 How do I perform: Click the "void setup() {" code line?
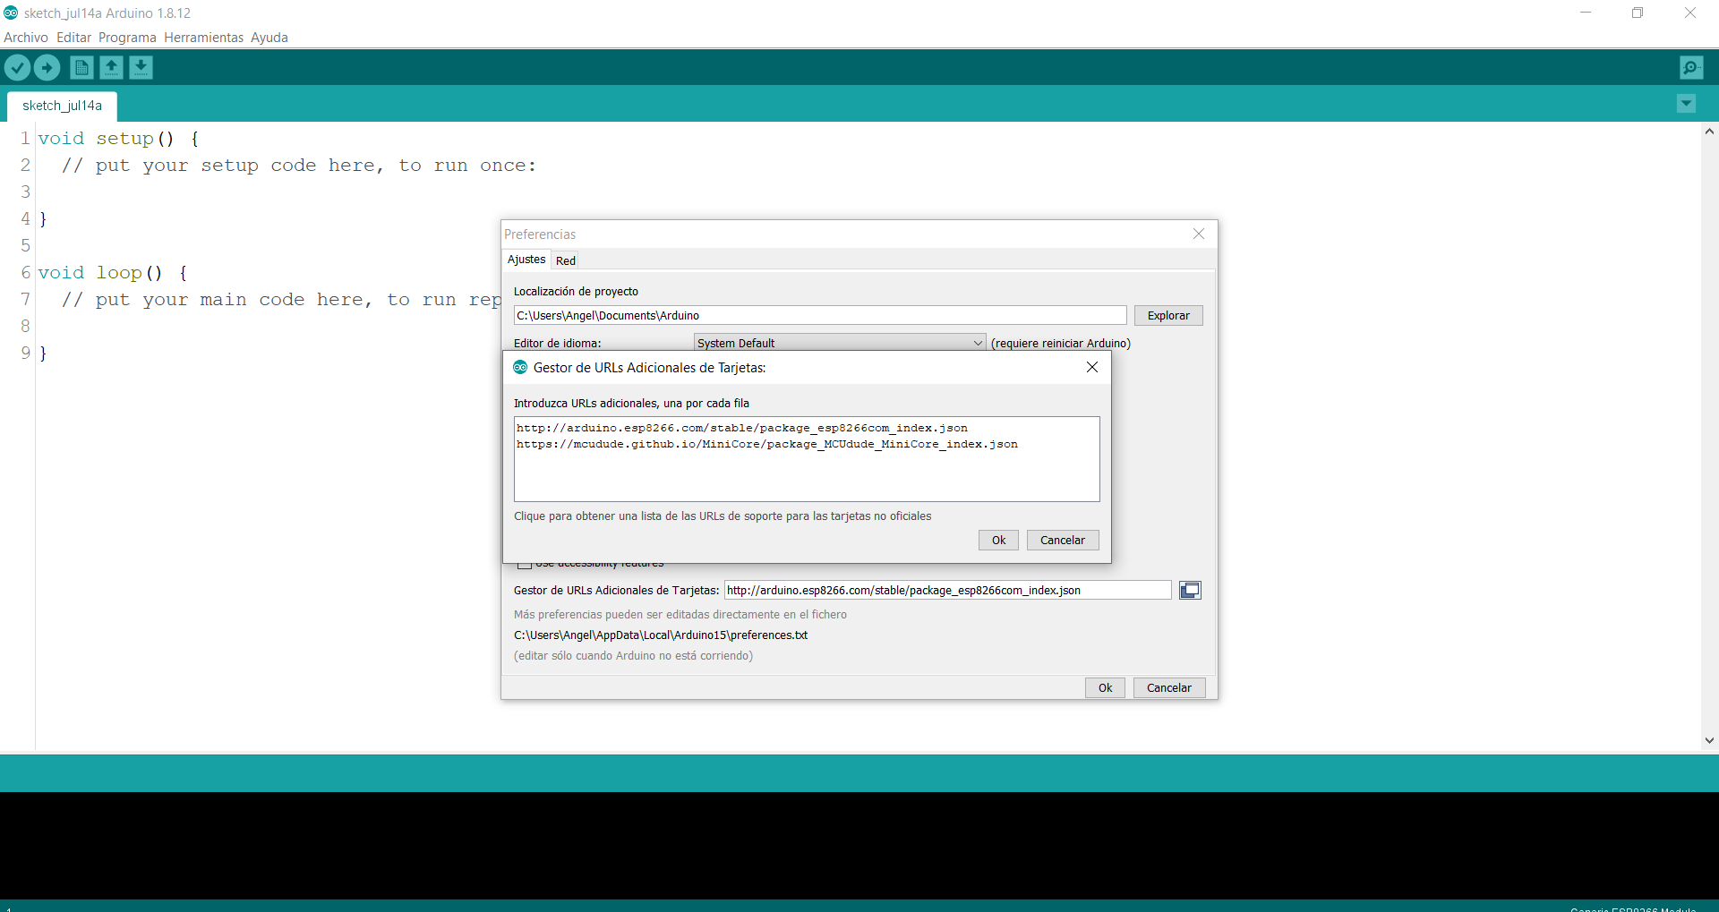(x=119, y=139)
